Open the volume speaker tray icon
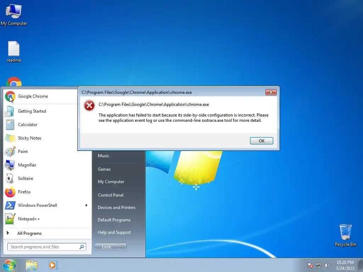 point(327,265)
